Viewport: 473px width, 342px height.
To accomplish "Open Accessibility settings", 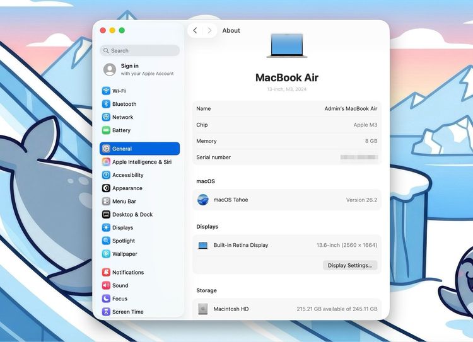I will click(x=139, y=175).
